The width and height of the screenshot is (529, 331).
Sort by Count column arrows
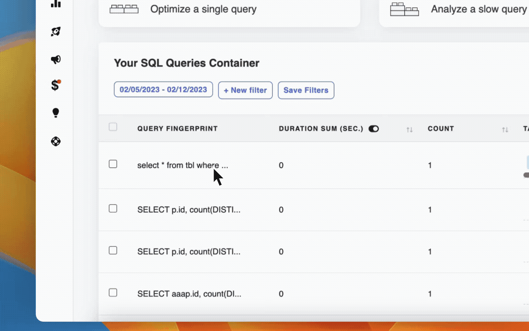tap(505, 130)
